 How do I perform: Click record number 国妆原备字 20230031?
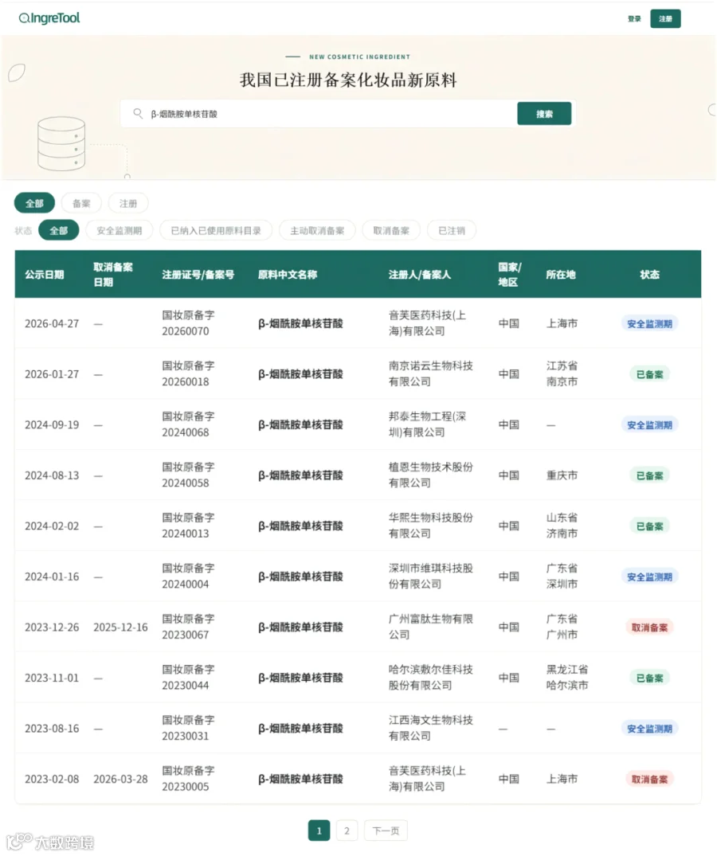point(188,728)
